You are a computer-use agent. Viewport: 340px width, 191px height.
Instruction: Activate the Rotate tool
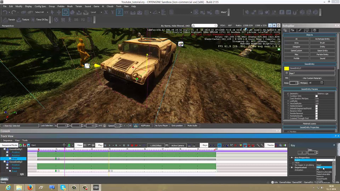click(65, 12)
